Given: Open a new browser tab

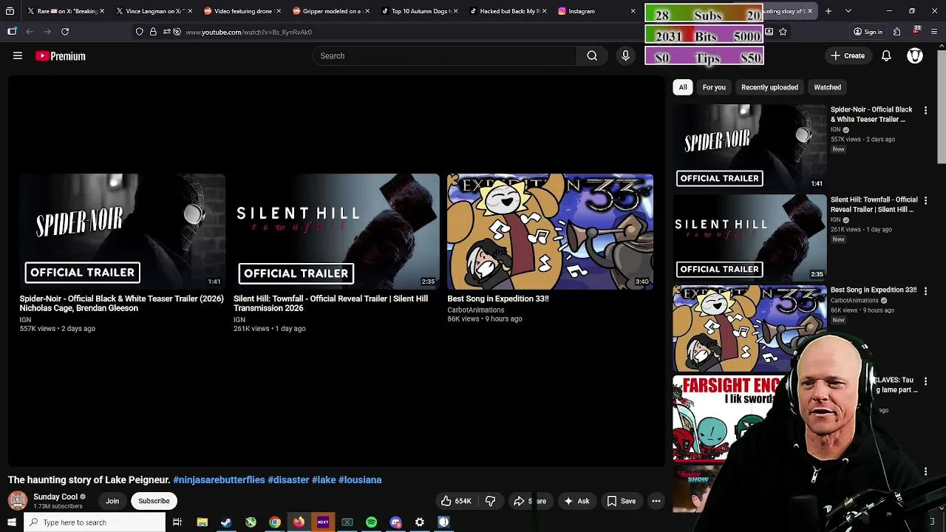Looking at the screenshot, I should (x=828, y=11).
